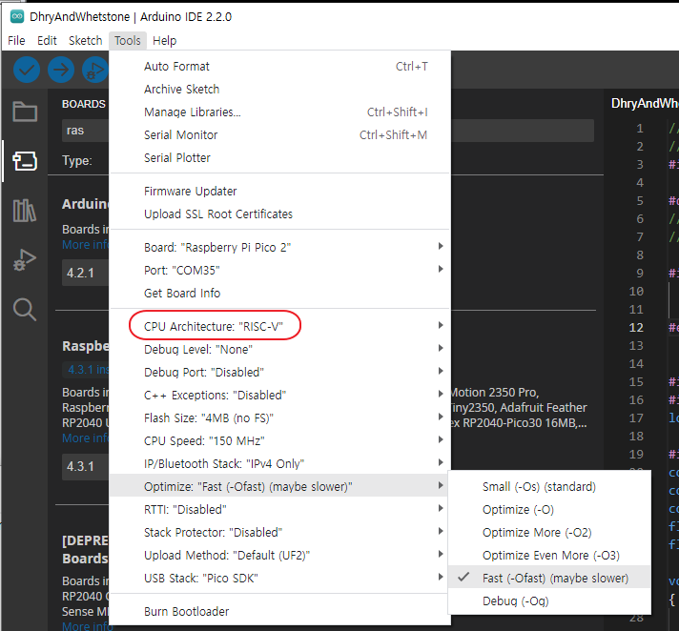679x631 pixels.
Task: Open the Boards Manager sidebar icon
Action: (25, 161)
